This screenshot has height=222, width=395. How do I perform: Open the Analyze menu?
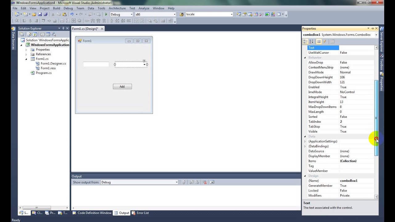[x=144, y=8]
